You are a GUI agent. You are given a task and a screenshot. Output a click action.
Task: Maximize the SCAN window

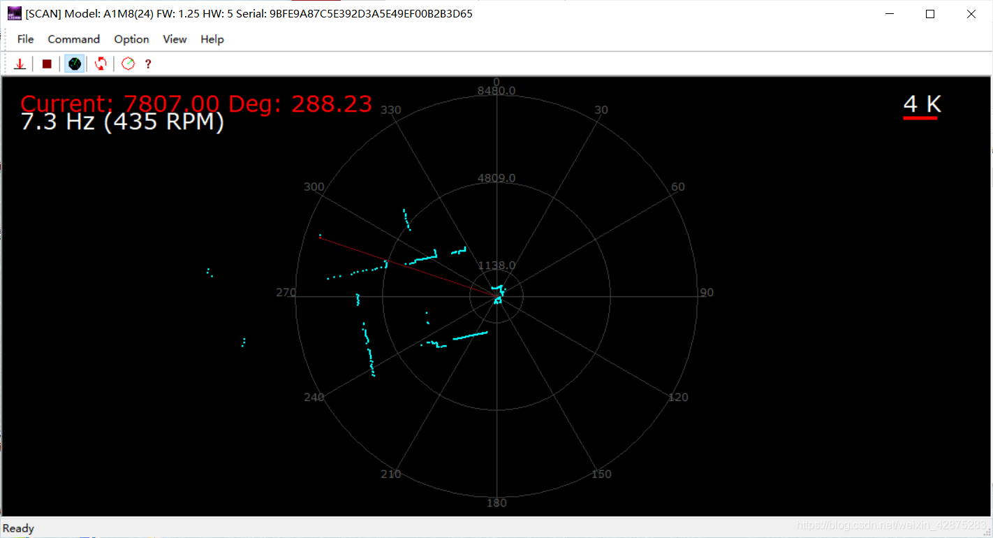(930, 14)
